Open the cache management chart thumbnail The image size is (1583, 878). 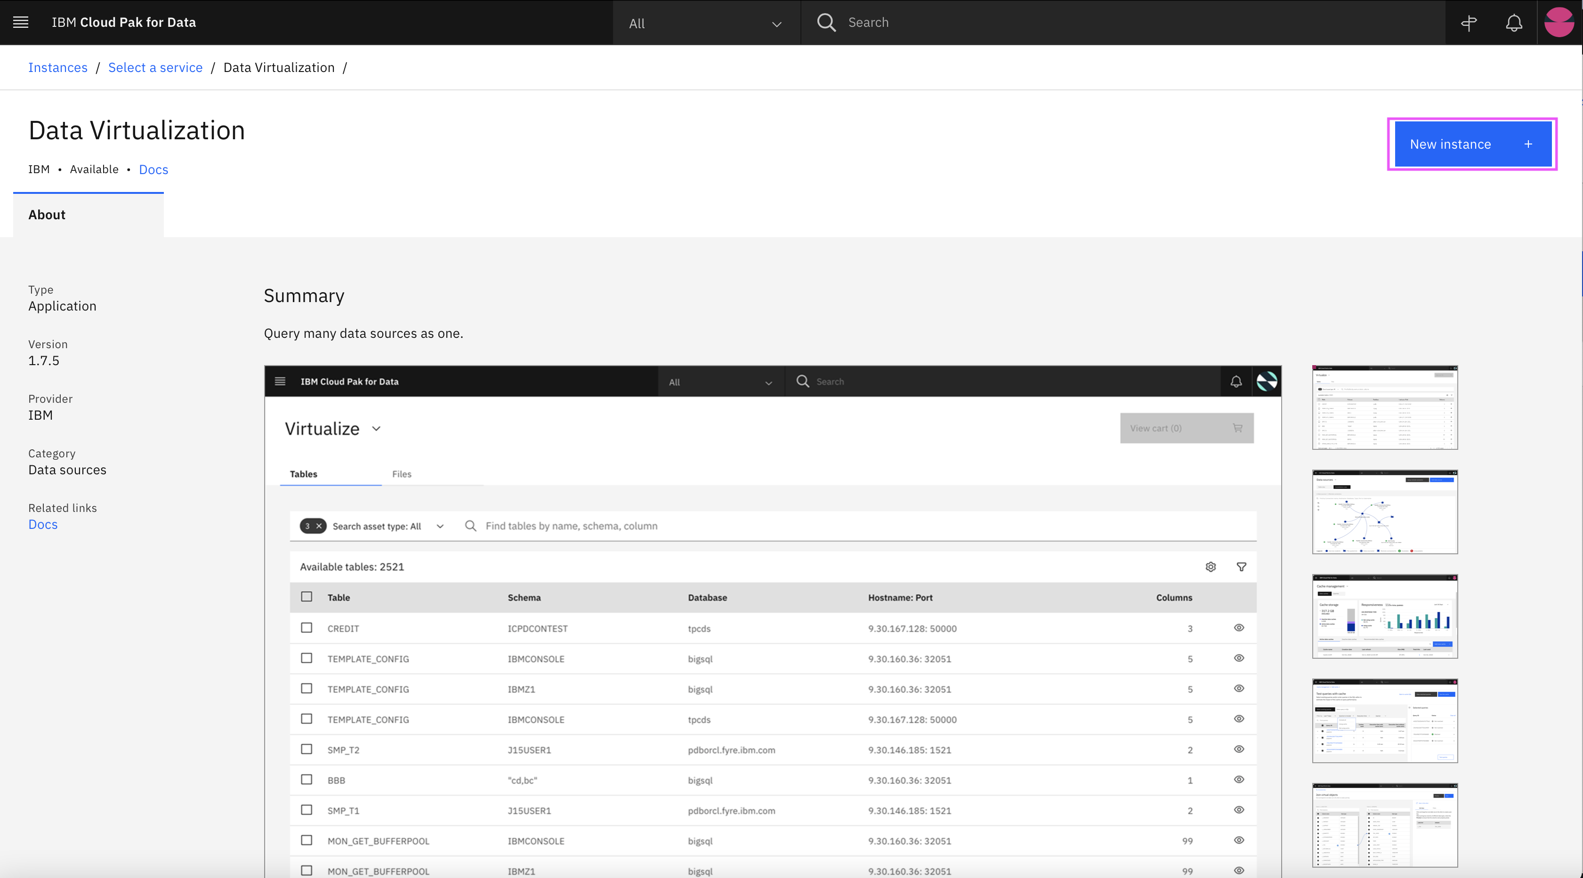1385,616
